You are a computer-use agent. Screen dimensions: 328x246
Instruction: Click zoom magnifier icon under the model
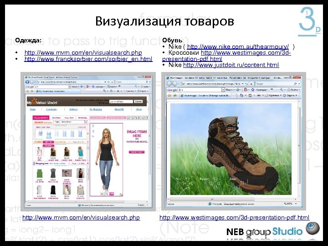[107, 194]
